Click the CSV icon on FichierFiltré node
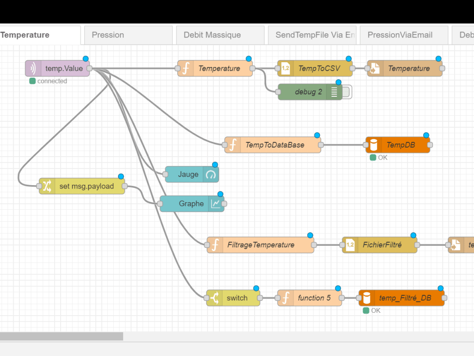 point(349,245)
